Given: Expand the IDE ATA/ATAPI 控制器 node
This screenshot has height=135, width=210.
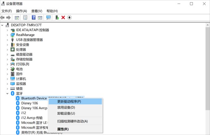Looking at the screenshot, I should (x=7, y=30).
